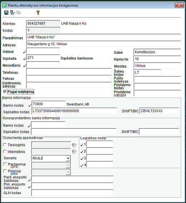The width and height of the screenshot is (186, 203).
Task: Click the save and check toolbar icon
Action: tap(13, 13)
